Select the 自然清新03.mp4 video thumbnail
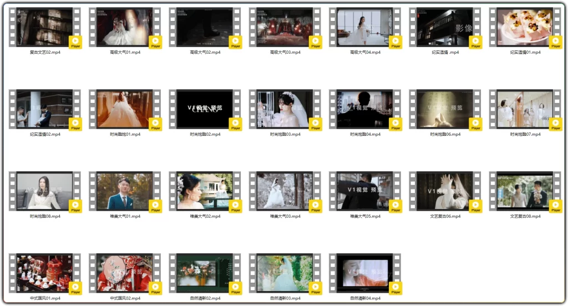Viewport: 568px width, 306px height. click(285, 273)
